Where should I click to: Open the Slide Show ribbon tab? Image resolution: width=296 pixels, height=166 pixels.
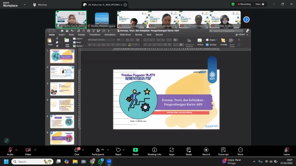pos(125,35)
